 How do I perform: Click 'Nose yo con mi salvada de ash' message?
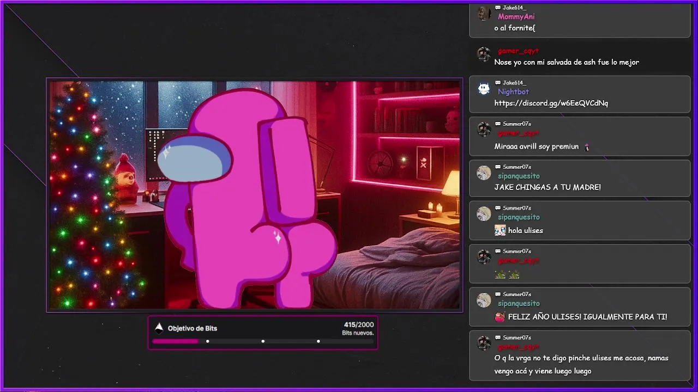(x=567, y=62)
